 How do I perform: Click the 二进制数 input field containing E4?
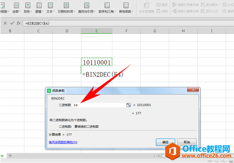(99, 105)
